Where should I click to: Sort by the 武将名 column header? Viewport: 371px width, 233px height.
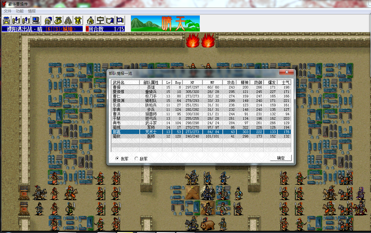[x=125, y=82]
